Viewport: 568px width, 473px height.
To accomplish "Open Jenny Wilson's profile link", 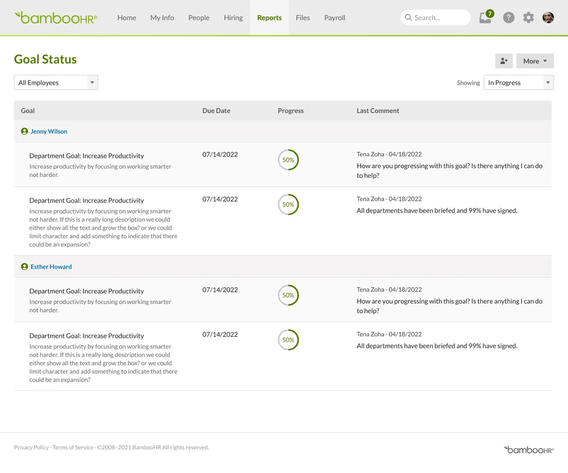I will pyautogui.click(x=49, y=132).
